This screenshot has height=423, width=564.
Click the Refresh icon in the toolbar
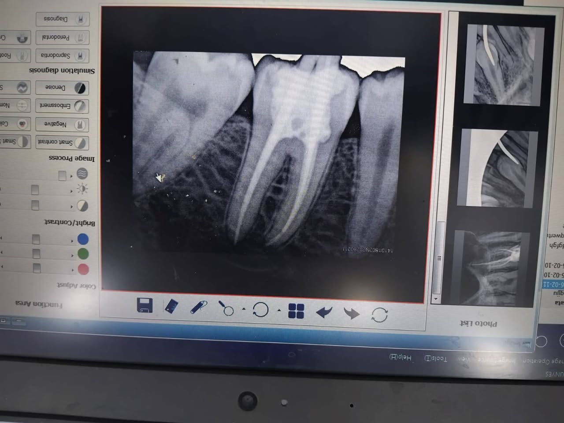click(379, 314)
